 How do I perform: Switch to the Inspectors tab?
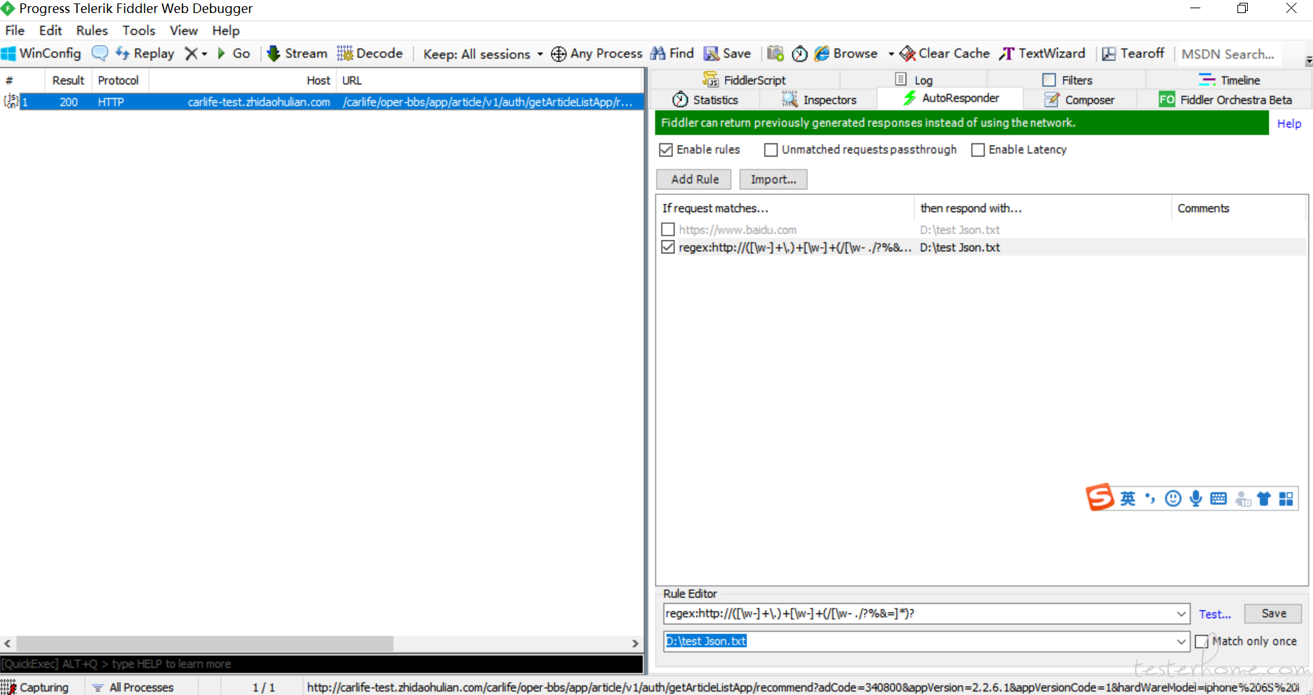(x=819, y=100)
